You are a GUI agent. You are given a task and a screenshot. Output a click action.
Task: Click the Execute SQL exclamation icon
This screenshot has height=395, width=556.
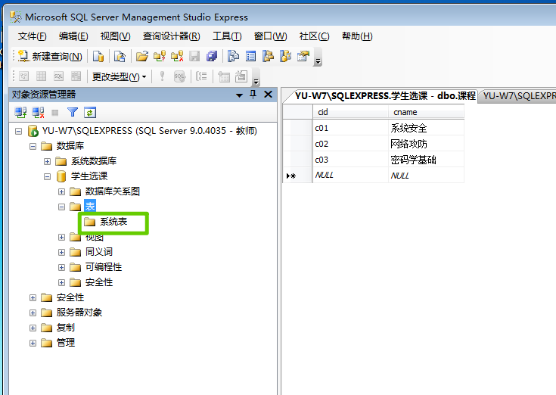tap(162, 76)
